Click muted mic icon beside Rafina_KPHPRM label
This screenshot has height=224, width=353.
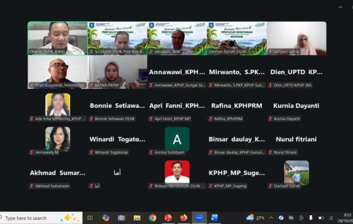click(211, 119)
